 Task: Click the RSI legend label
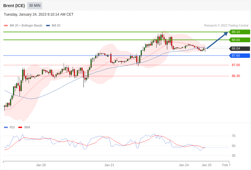pos(12,127)
